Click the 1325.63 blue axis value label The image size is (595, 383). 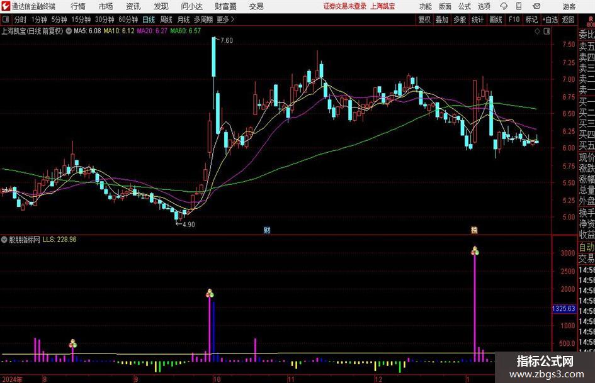click(x=564, y=309)
